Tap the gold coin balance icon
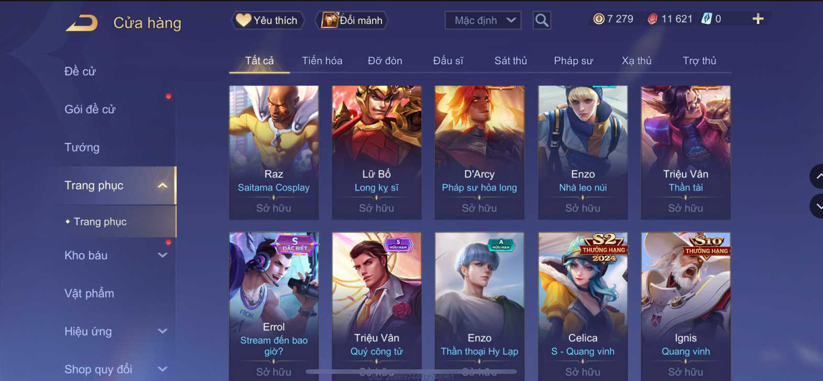 point(598,19)
